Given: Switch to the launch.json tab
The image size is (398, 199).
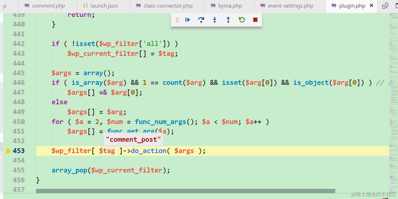Looking at the screenshot, I should pos(103,6).
